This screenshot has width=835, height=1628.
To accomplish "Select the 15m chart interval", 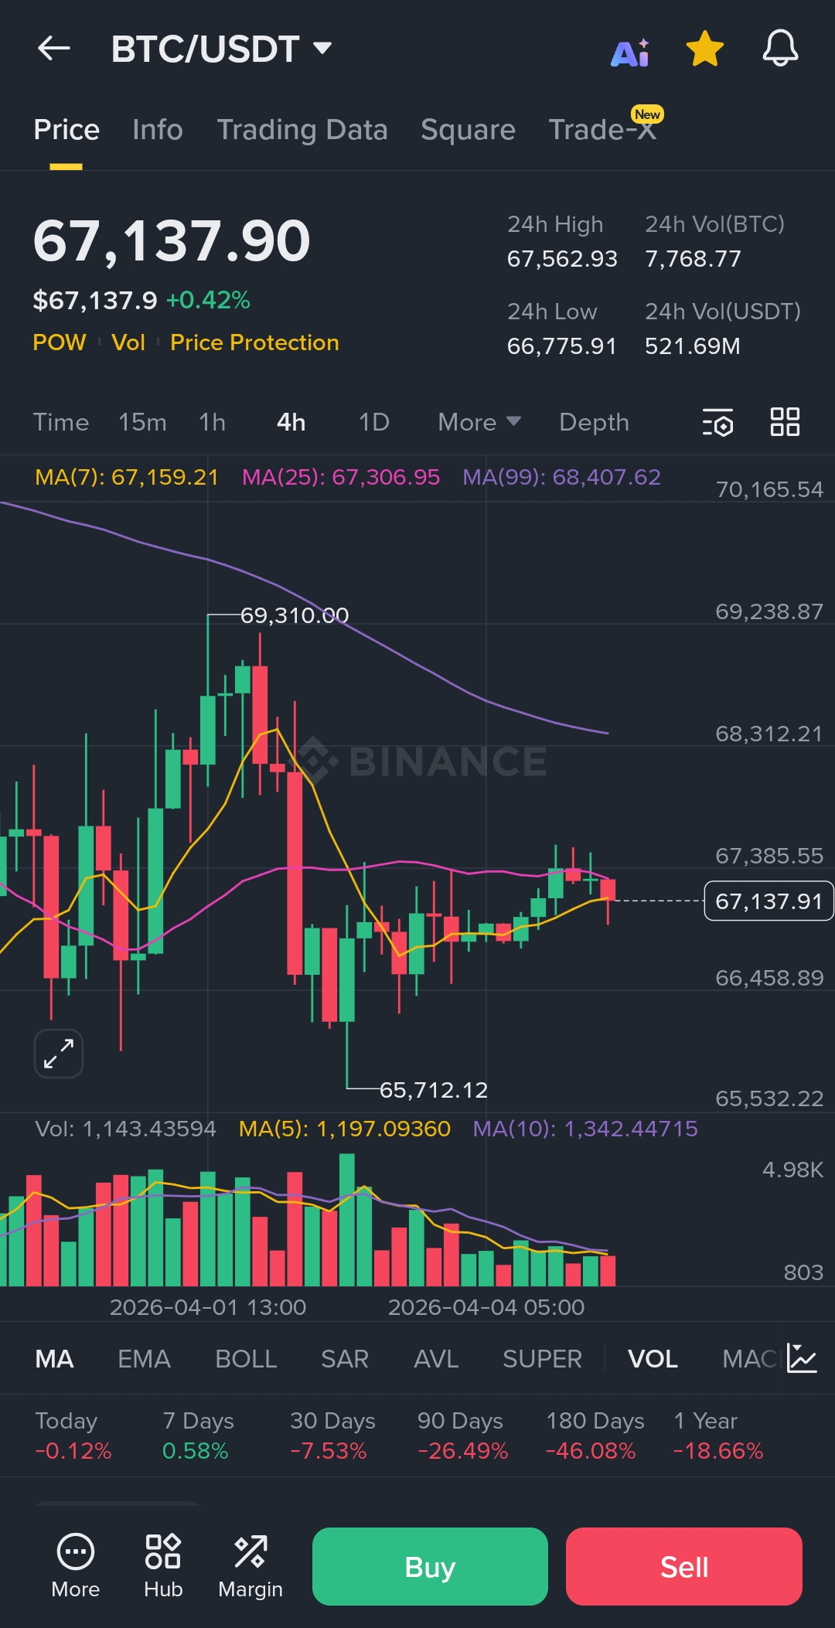I will pos(142,422).
